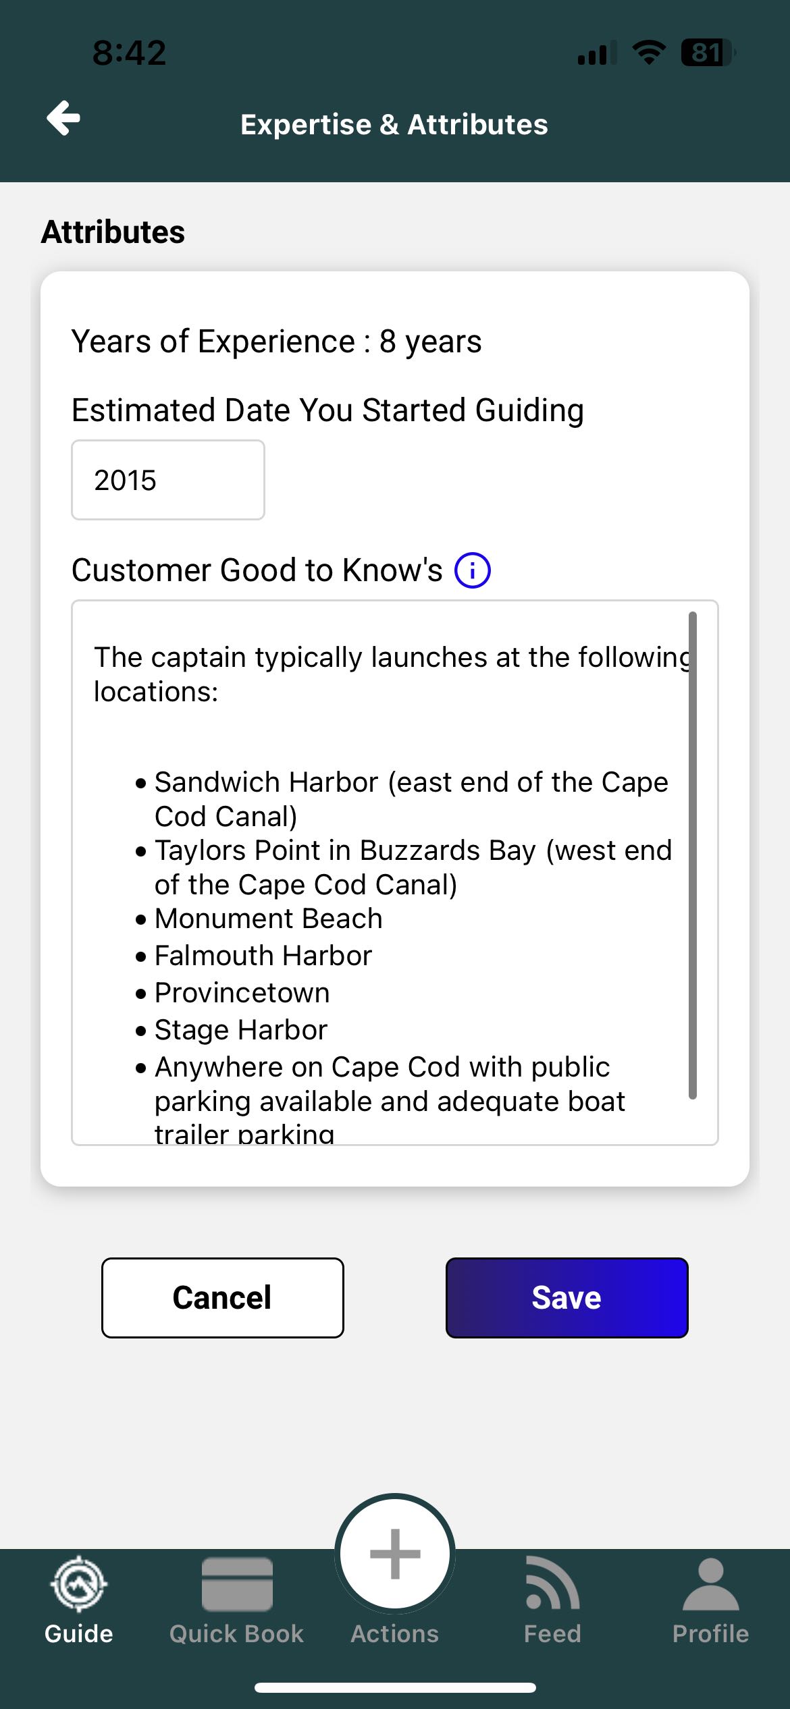
Task: Tap the back arrow icon
Action: point(63,119)
